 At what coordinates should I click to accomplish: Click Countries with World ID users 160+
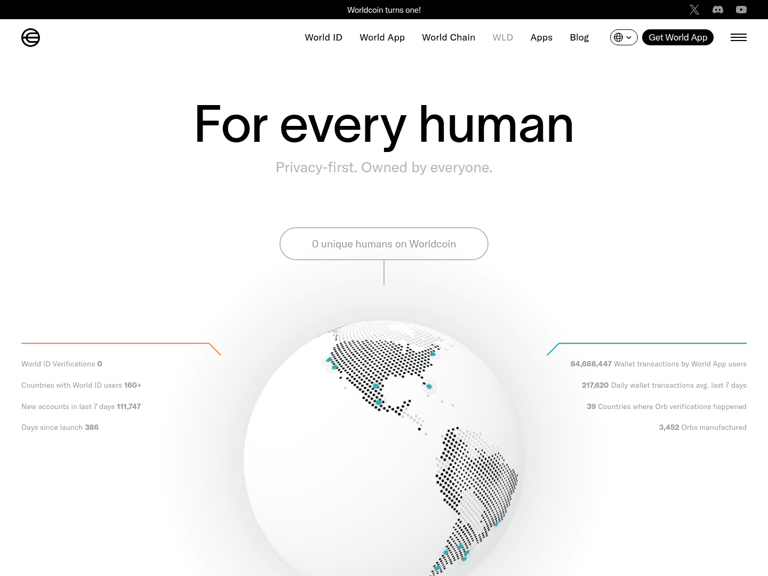[82, 385]
